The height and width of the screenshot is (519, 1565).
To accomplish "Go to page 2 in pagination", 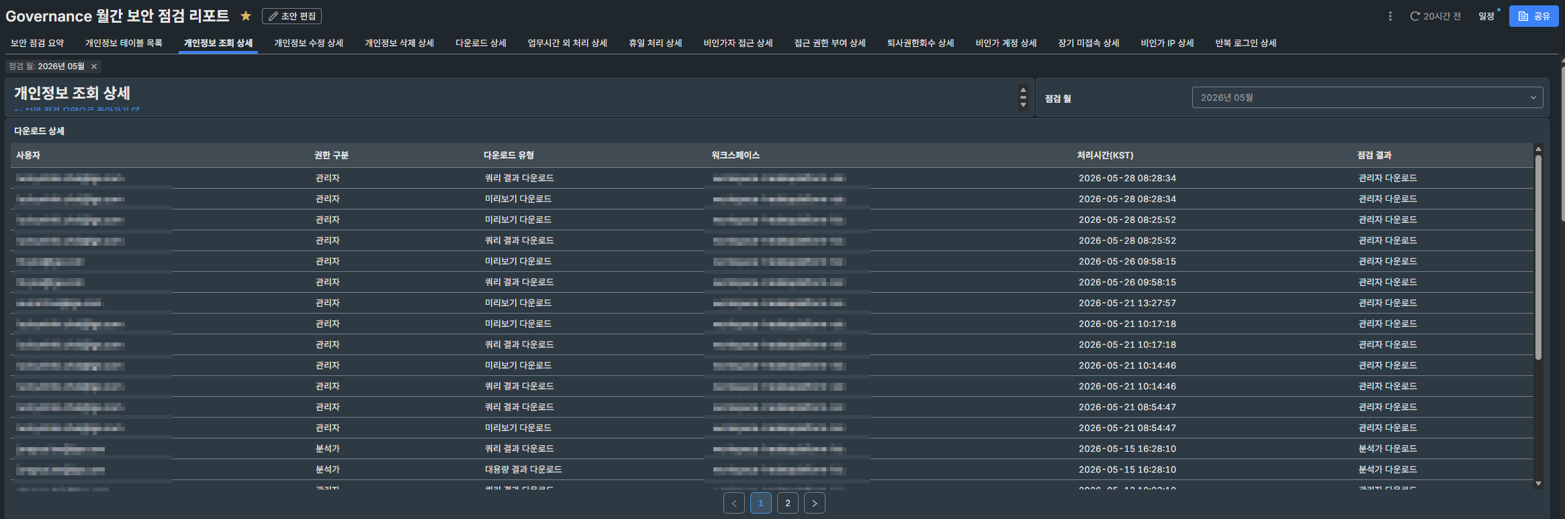I will pyautogui.click(x=788, y=503).
